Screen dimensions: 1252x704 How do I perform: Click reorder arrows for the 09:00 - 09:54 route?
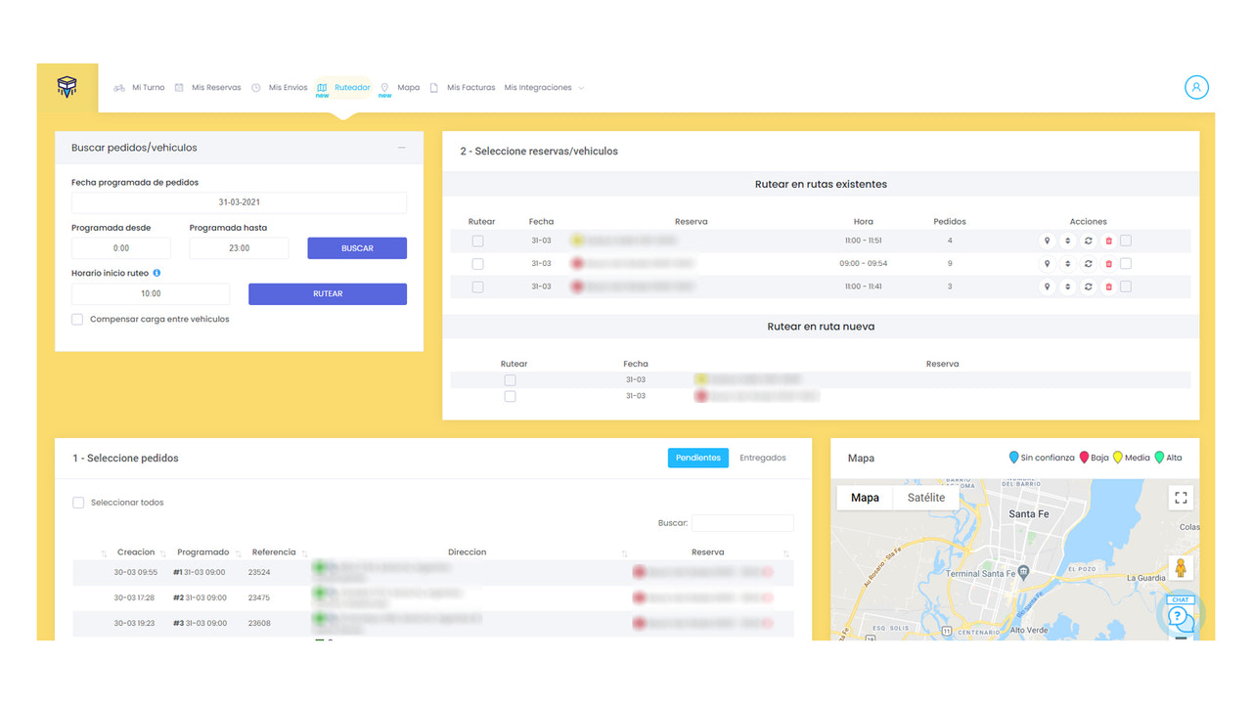1068,264
